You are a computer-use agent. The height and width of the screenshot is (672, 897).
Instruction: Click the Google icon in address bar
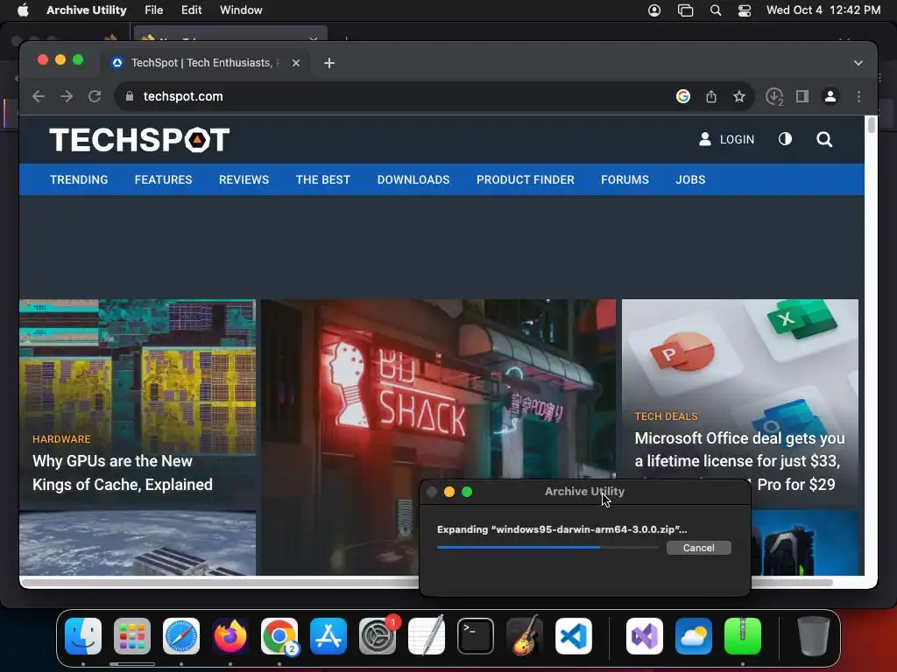click(683, 96)
